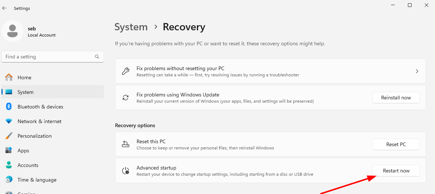Expand Fix problems without resetting chevron
Screen dimensions: 435x194
[x=417, y=71]
